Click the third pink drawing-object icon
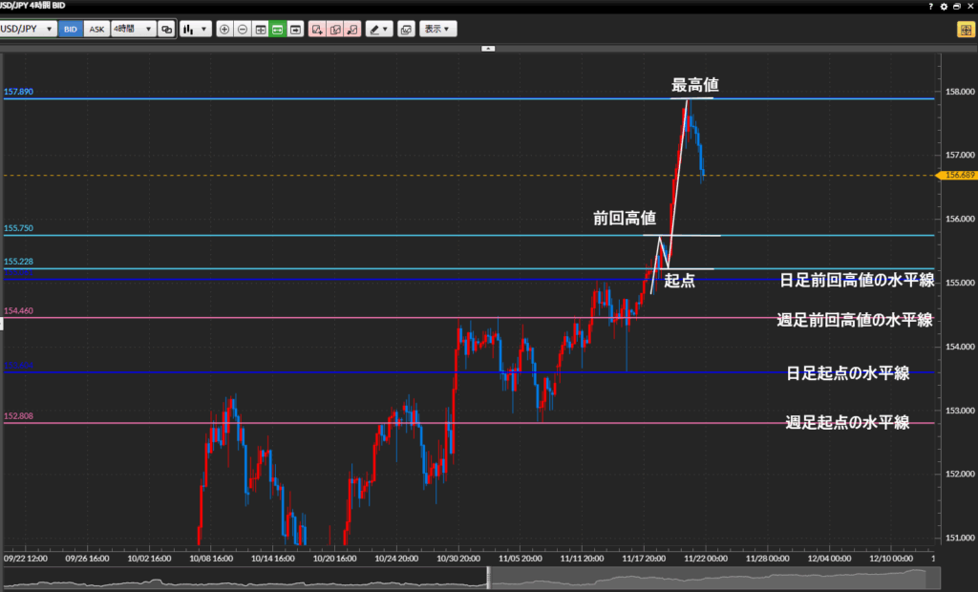978x592 pixels. (x=353, y=30)
